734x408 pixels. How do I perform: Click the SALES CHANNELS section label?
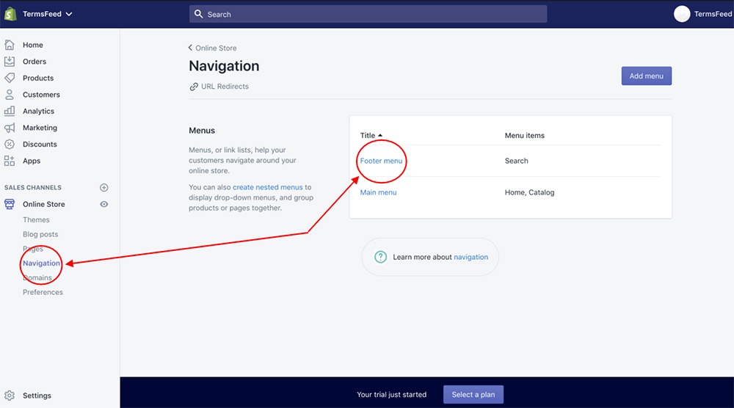[33, 188]
